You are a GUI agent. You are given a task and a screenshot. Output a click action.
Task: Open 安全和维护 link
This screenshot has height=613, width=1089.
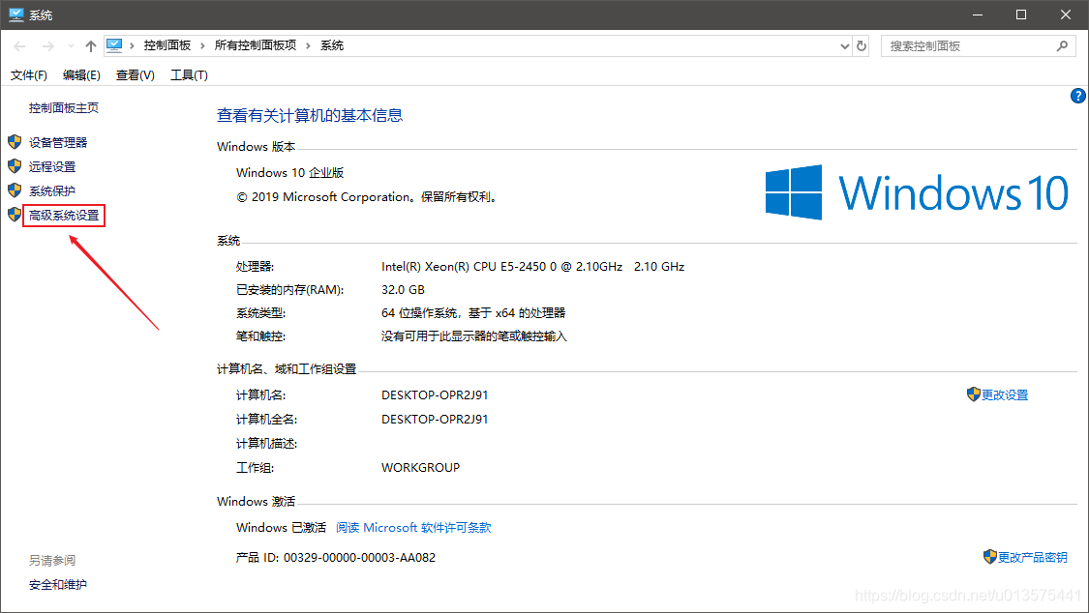coord(58,585)
